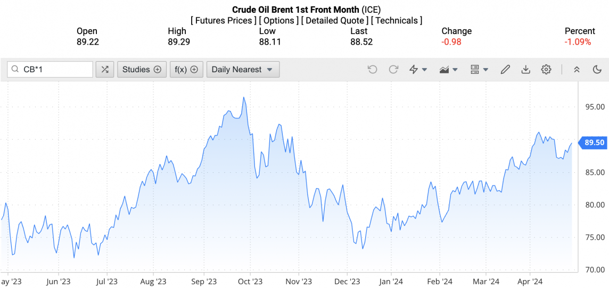Open the chart type dropdown
Screen dimensions: 609x288
point(448,70)
